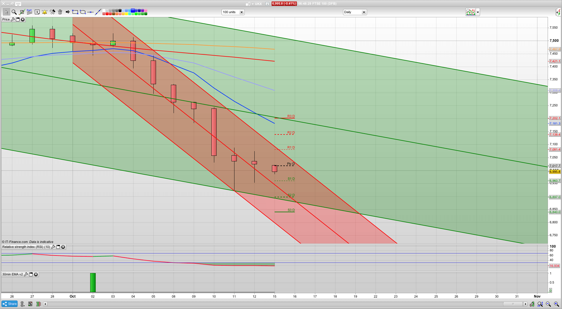This screenshot has height=309, width=562.
Task: Click the Share button
Action: point(9,304)
